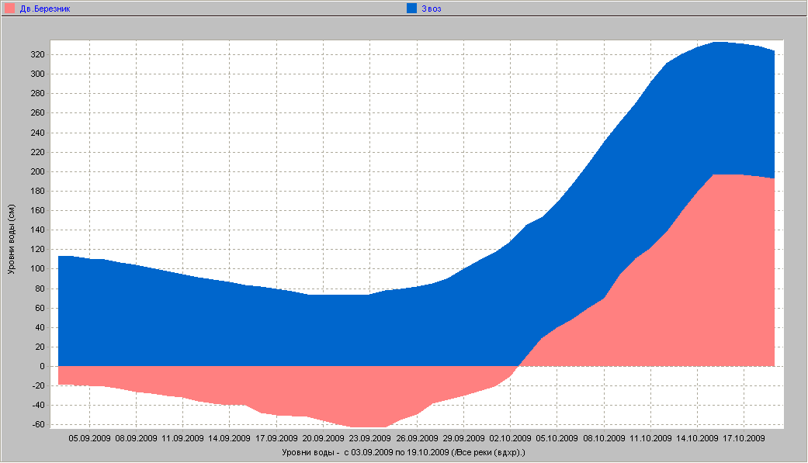Viewport: 808px width, 463px height.
Task: Click the 0 value on vertical axis
Action: tap(43, 367)
